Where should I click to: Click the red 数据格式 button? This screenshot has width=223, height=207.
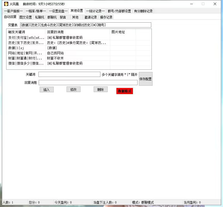124,91
